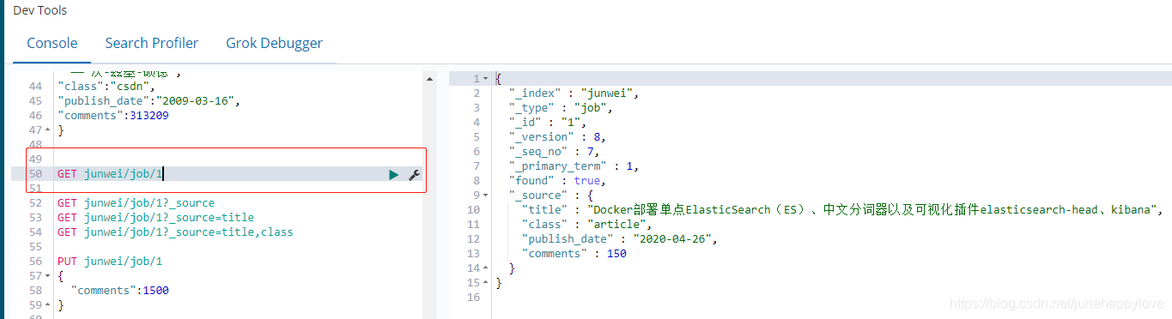Click the scroll-up arrow of editor scrollbar
1172x319 pixels.
(428, 78)
